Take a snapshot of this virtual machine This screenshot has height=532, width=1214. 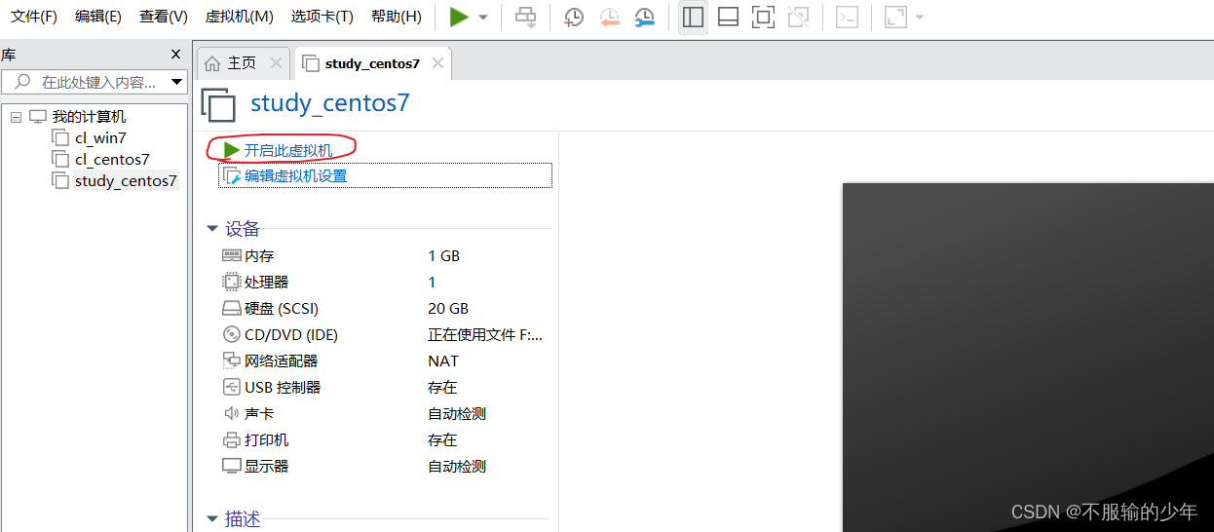574,17
